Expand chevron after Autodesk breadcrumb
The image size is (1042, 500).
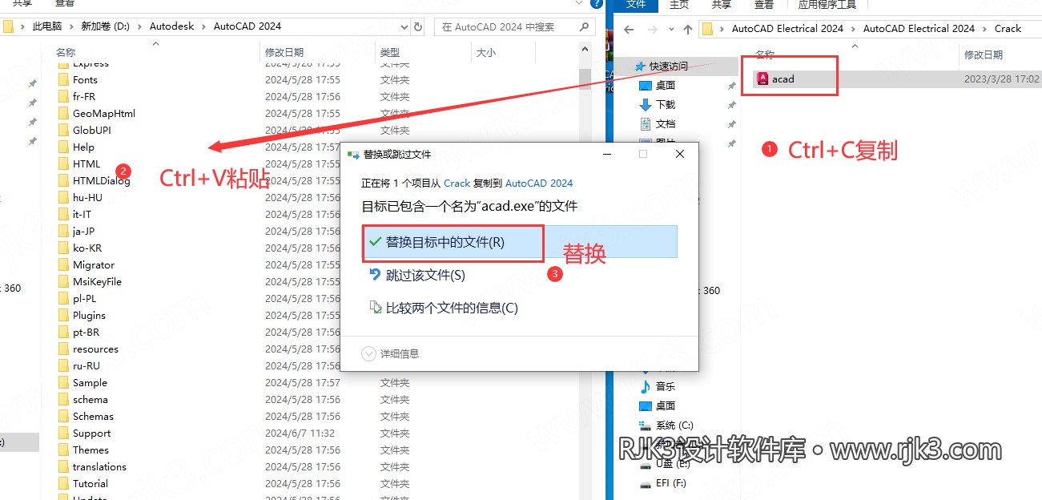pyautogui.click(x=204, y=26)
